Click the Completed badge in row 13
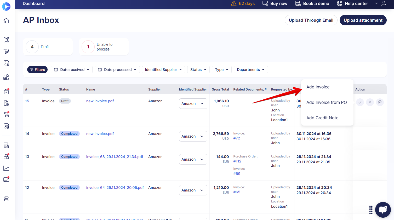This screenshot has width=394, height=220. [69, 157]
